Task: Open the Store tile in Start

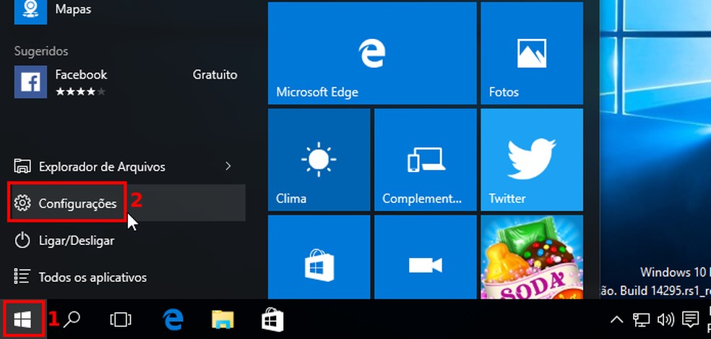Action: (x=319, y=257)
